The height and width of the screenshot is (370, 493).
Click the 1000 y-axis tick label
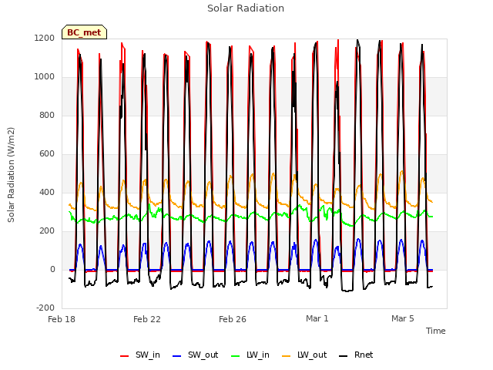coord(45,77)
